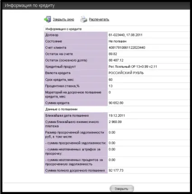Select loan amount value 90 652.80
Screen dimensions: 192x194
tap(116, 103)
